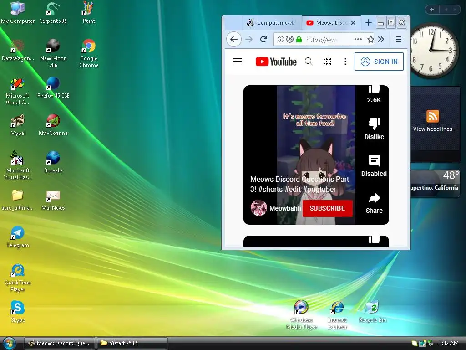Open the YouTube apps grid icon

pos(327,62)
